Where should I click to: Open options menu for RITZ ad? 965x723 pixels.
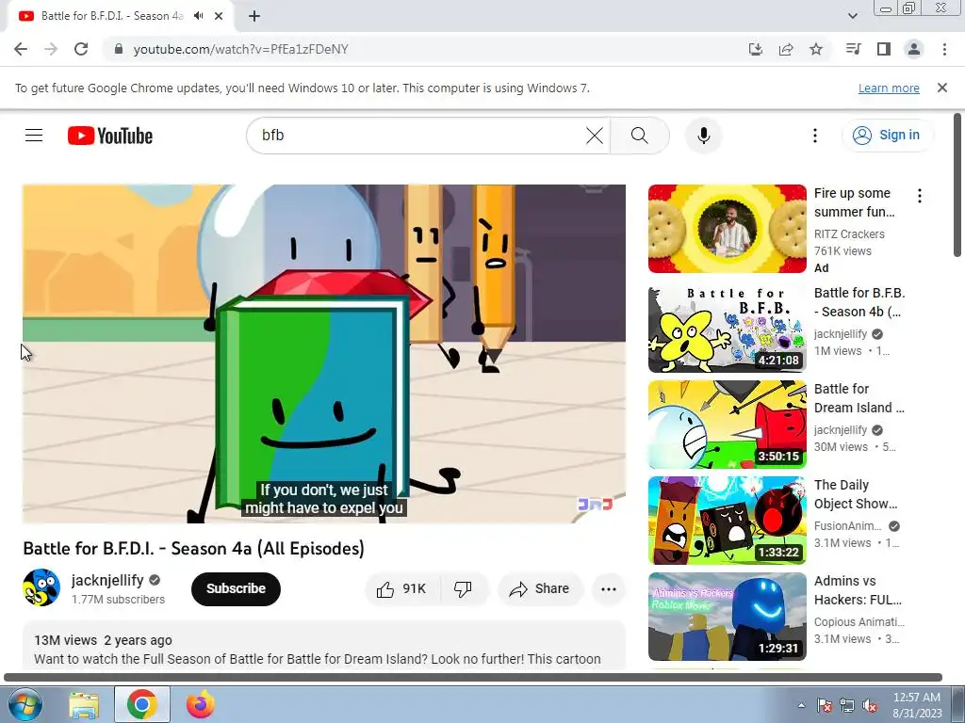(x=920, y=196)
